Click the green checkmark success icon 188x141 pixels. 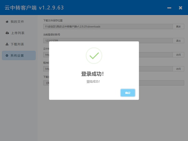94,56
